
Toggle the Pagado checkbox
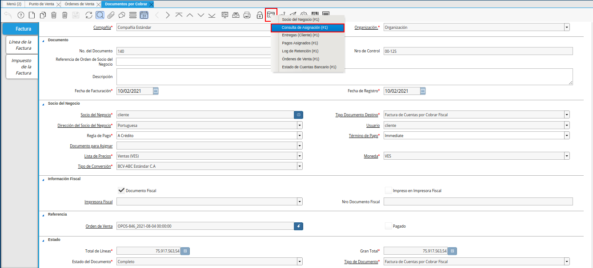click(389, 226)
